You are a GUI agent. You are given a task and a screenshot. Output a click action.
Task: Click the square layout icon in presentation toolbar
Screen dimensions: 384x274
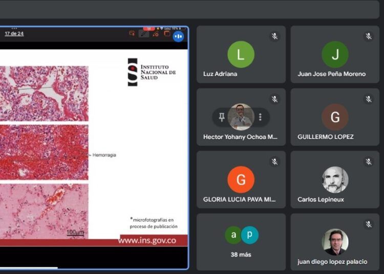[167, 34]
